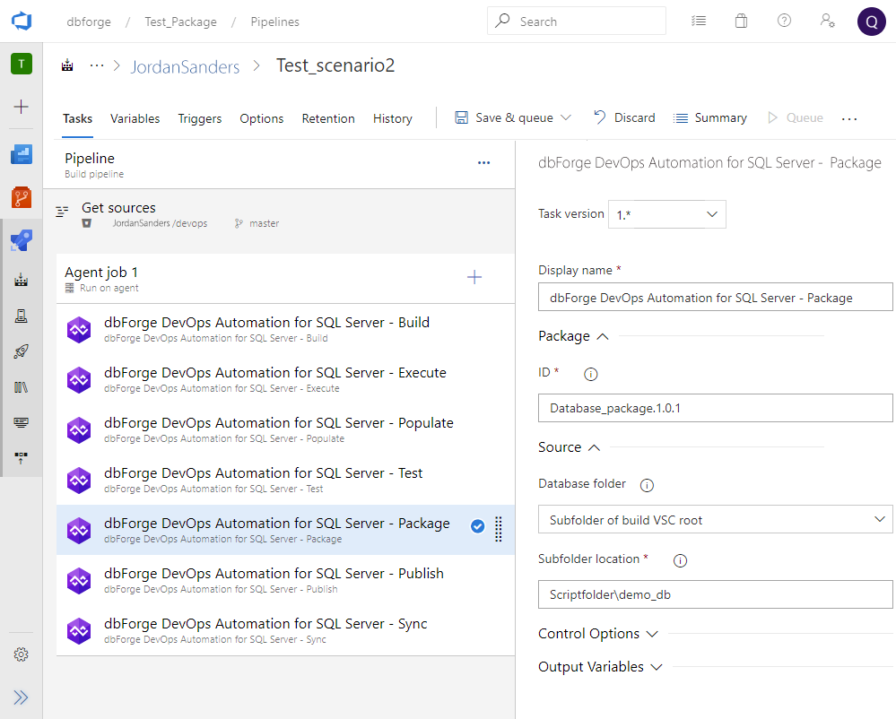Image resolution: width=896 pixels, height=719 pixels.
Task: Click the drag handle on the Package task
Action: [499, 530]
